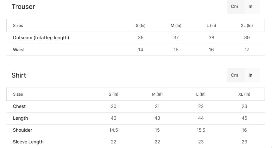Select the In unit for Trouser chart
Screen dimensions: 272x148
point(251,7)
